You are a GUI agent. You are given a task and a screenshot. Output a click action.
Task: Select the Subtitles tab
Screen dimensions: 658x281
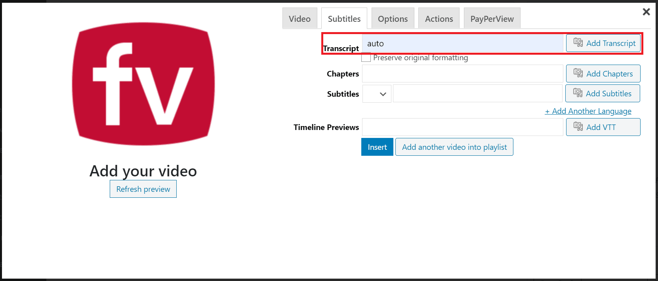click(344, 19)
